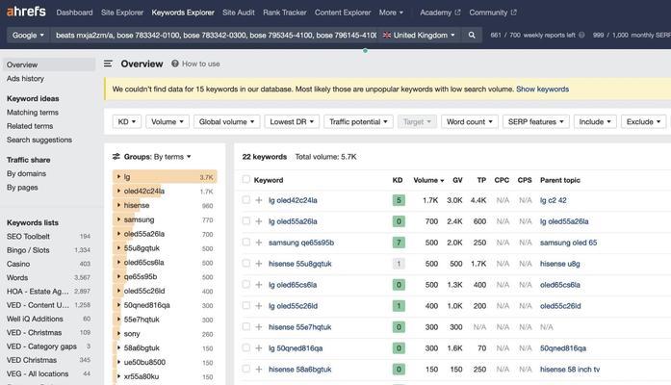Viewport: 671px width, 385px height.
Task: Open the KD filter dropdown
Action: (127, 122)
